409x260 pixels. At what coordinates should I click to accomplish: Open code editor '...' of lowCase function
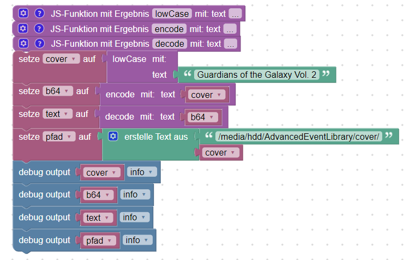[235, 14]
